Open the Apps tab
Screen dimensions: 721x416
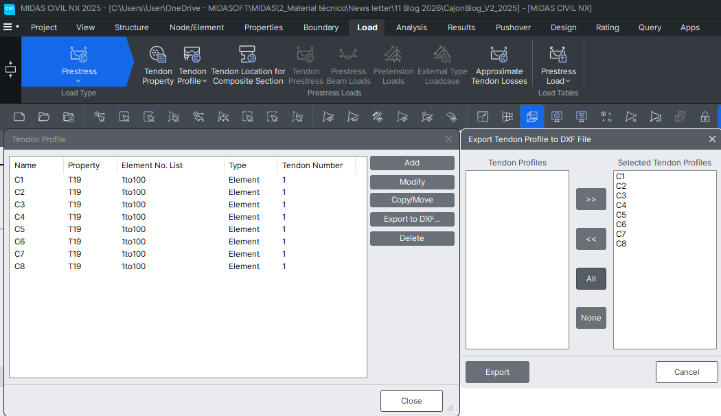689,27
